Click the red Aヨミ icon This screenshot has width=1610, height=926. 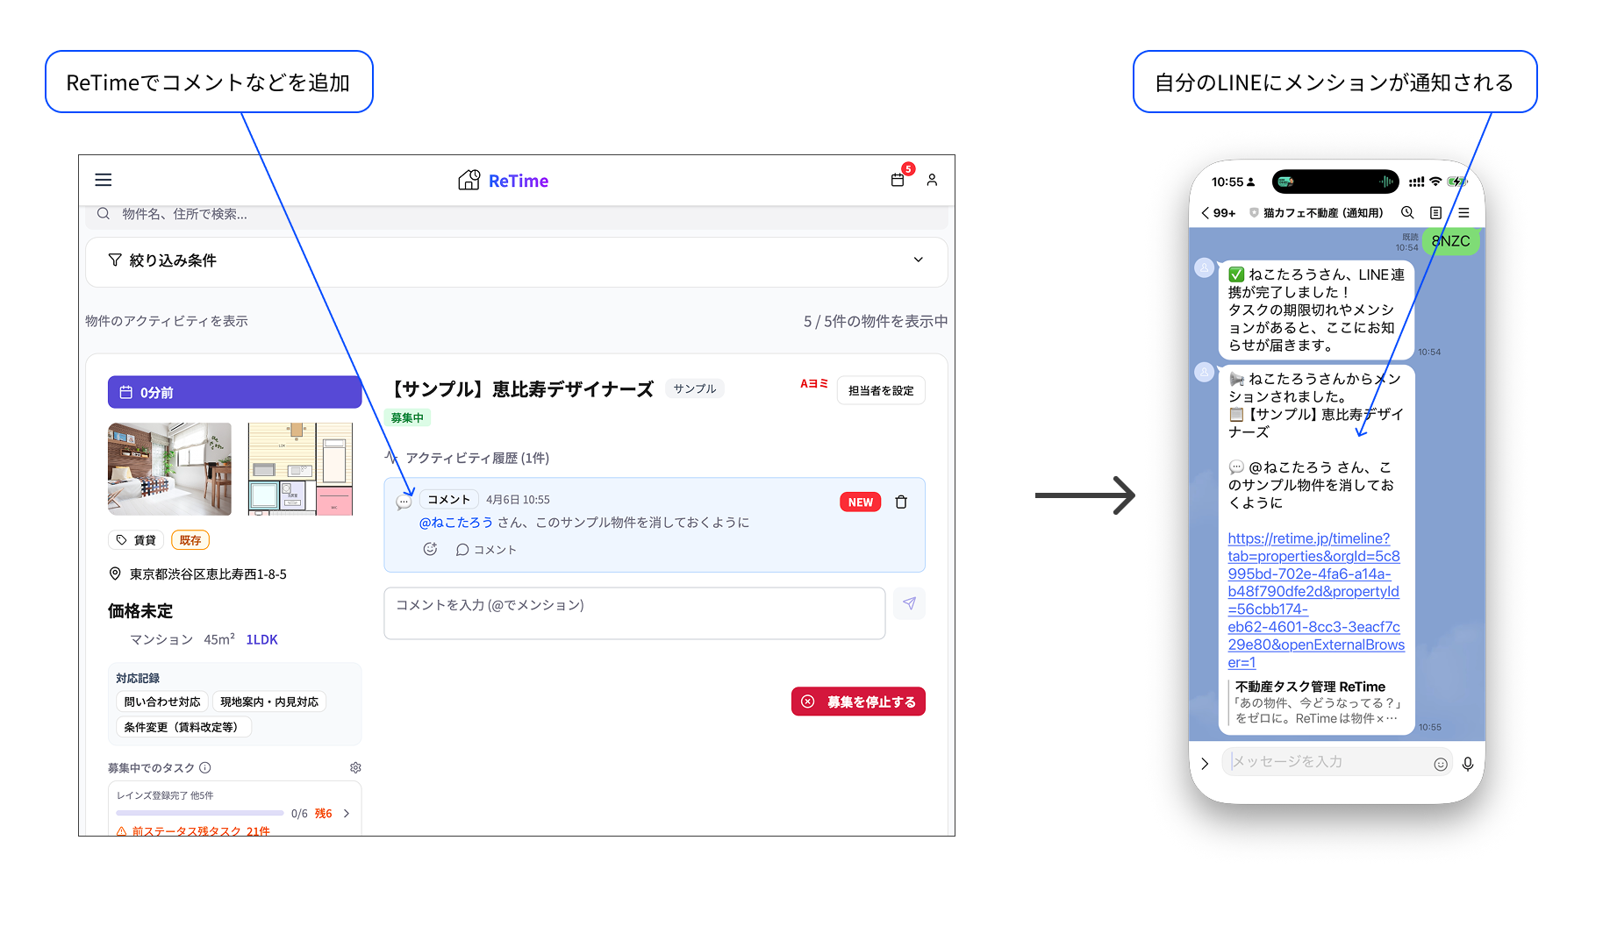point(813,383)
